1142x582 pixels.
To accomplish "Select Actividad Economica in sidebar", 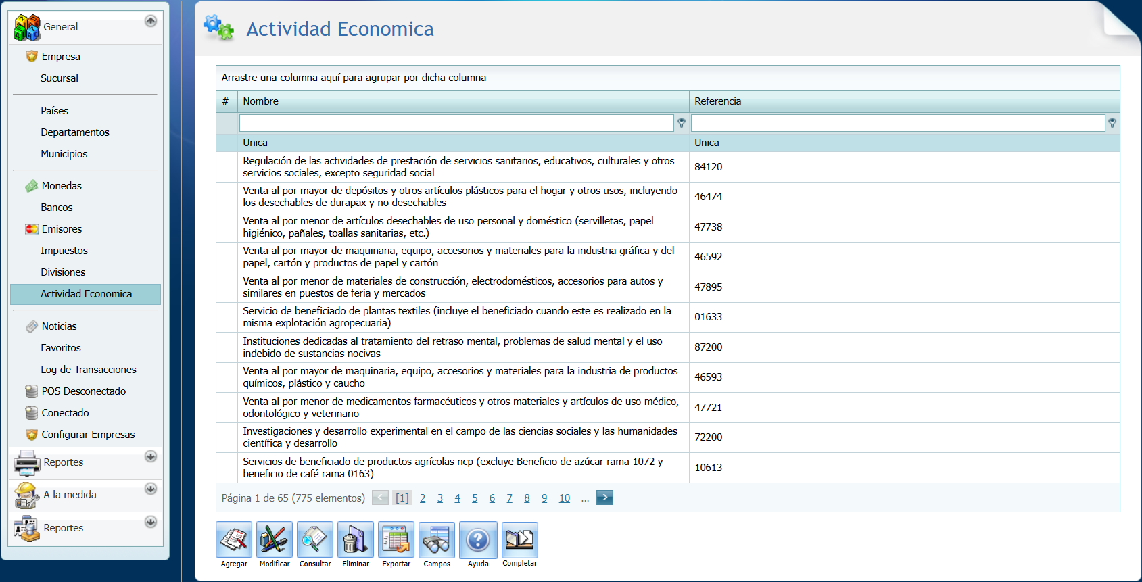I will click(85, 294).
